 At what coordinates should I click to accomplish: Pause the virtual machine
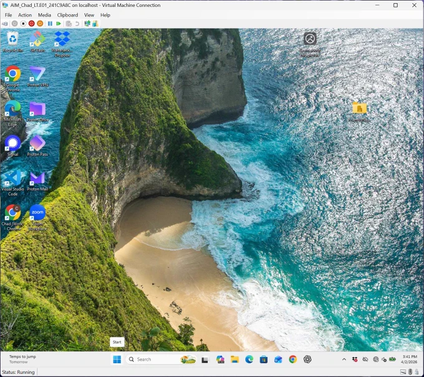click(x=50, y=24)
